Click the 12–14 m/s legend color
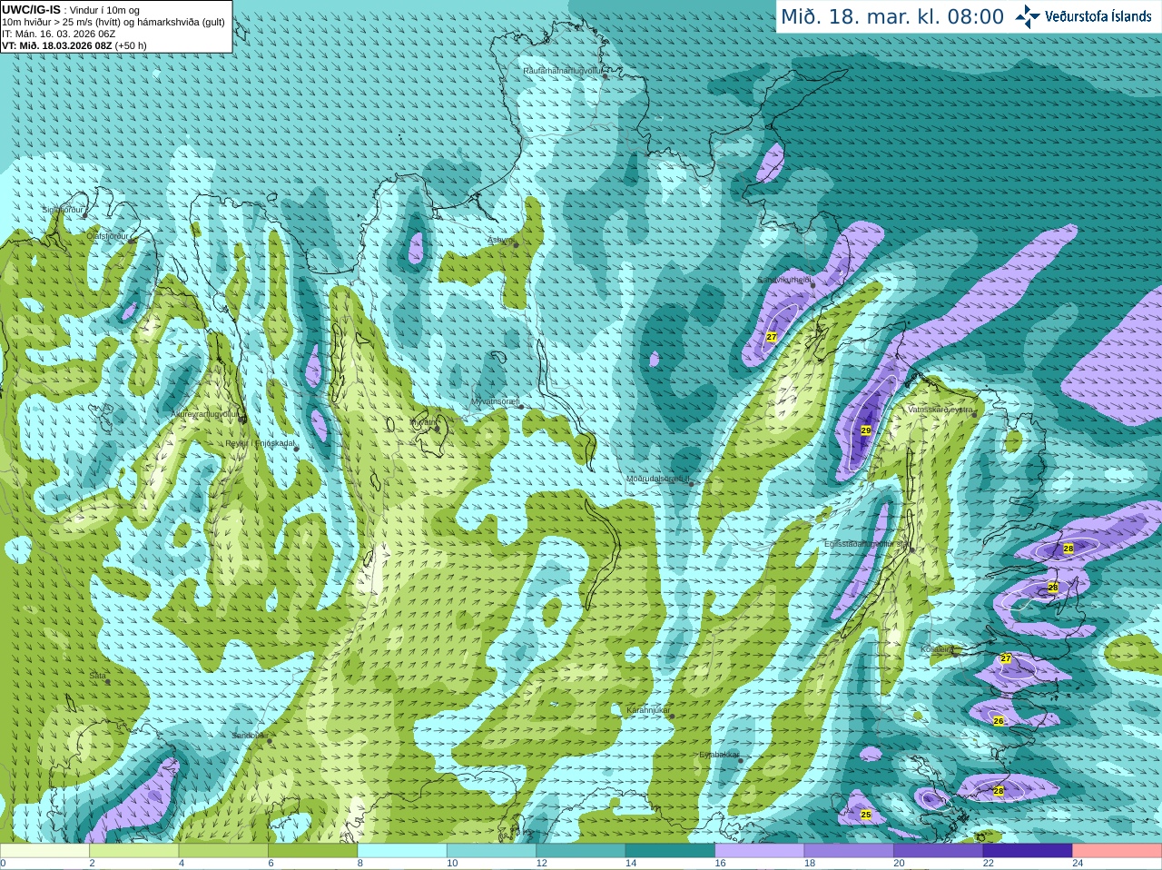This screenshot has height=870, width=1162. (581, 851)
